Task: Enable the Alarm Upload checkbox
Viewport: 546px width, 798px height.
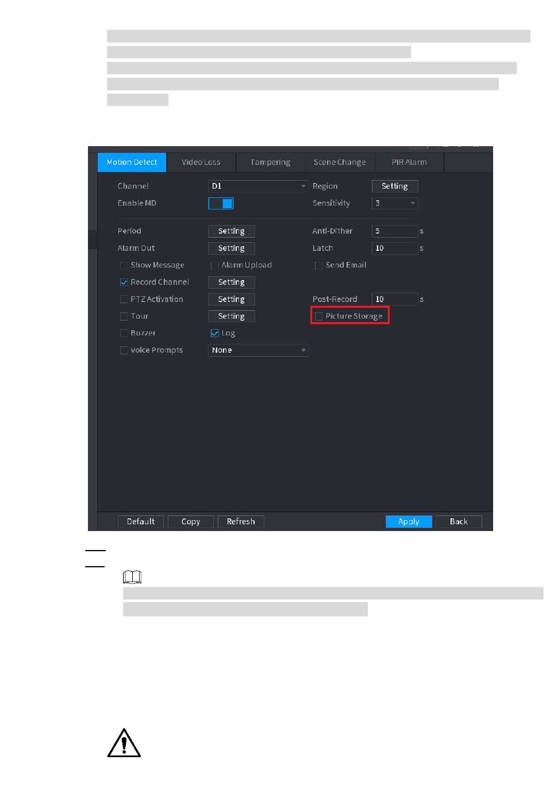Action: (215, 265)
